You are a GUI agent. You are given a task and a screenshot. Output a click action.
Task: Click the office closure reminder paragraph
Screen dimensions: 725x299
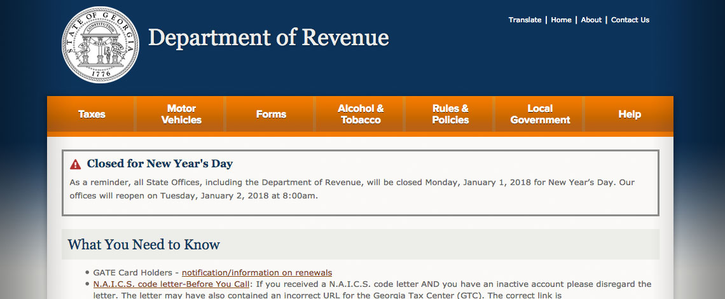pyautogui.click(x=352, y=189)
